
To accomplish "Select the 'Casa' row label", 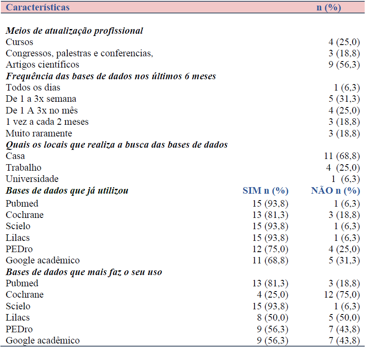I will click(16, 156).
